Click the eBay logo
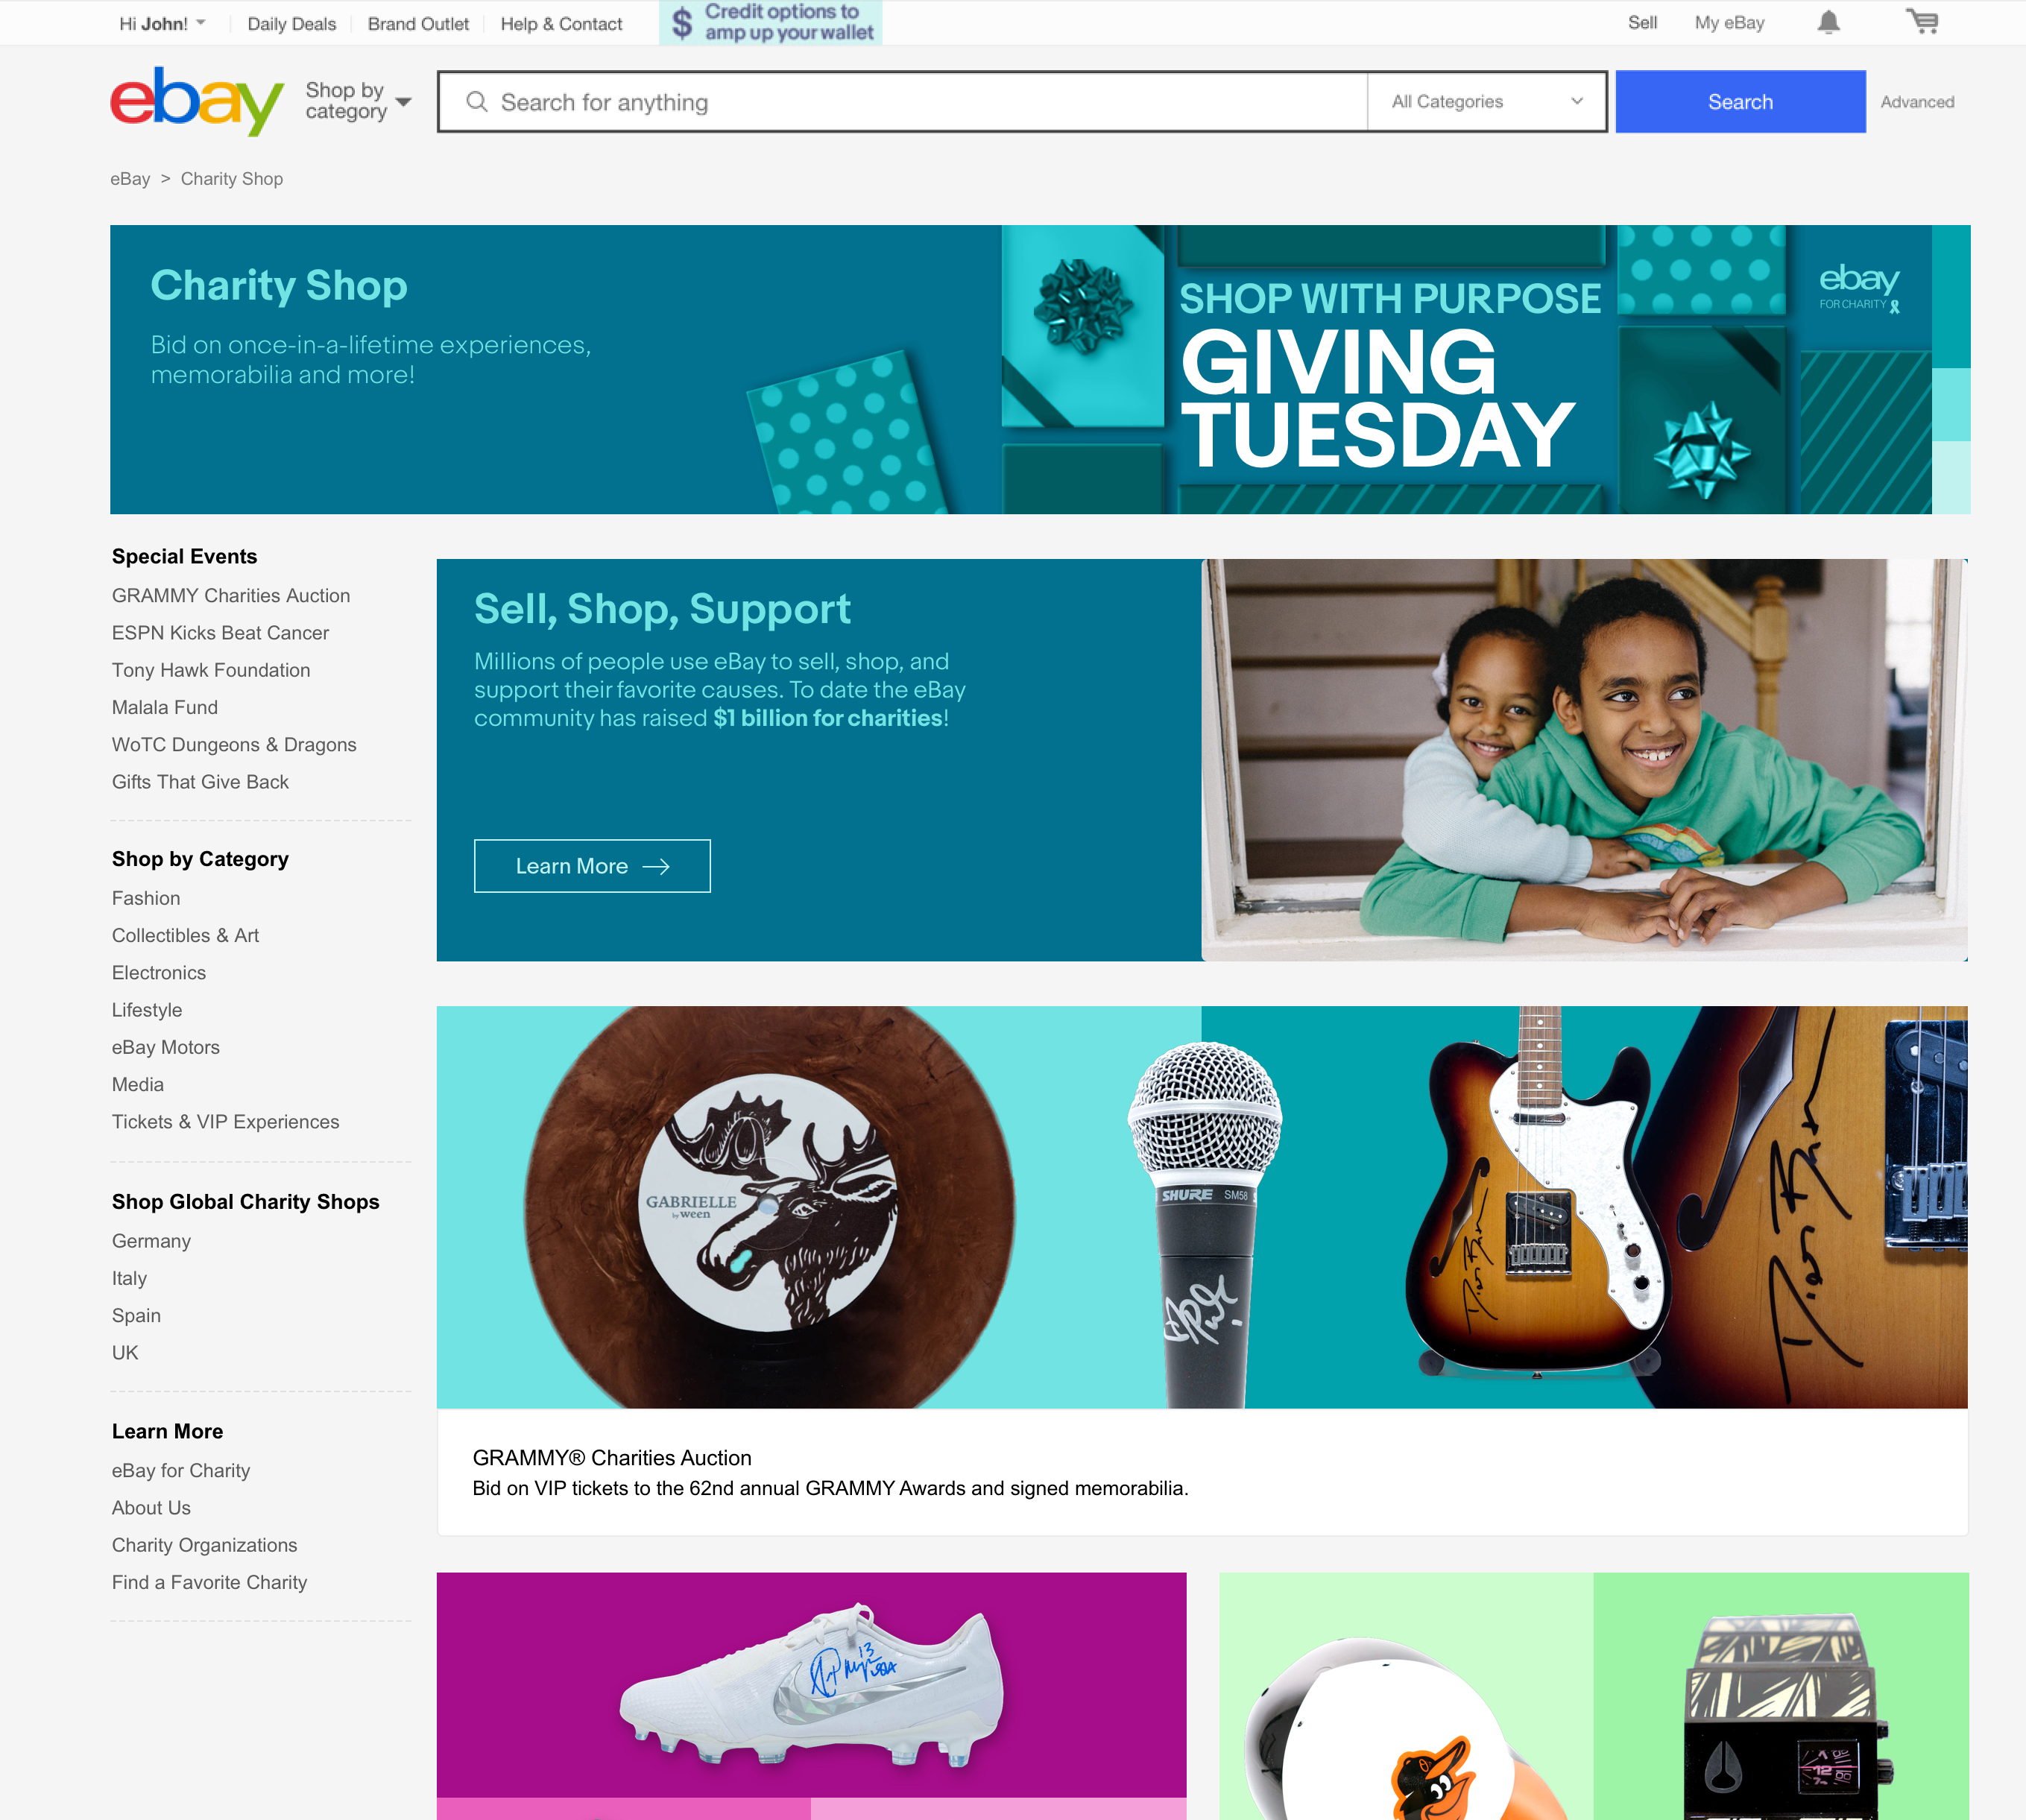This screenshot has width=2026, height=1820. (x=197, y=101)
